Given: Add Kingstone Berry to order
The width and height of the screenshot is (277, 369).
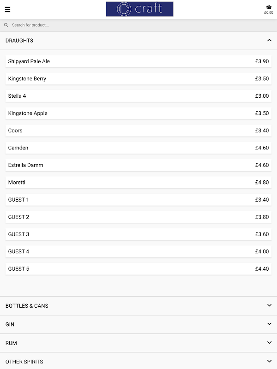Looking at the screenshot, I should [138, 78].
